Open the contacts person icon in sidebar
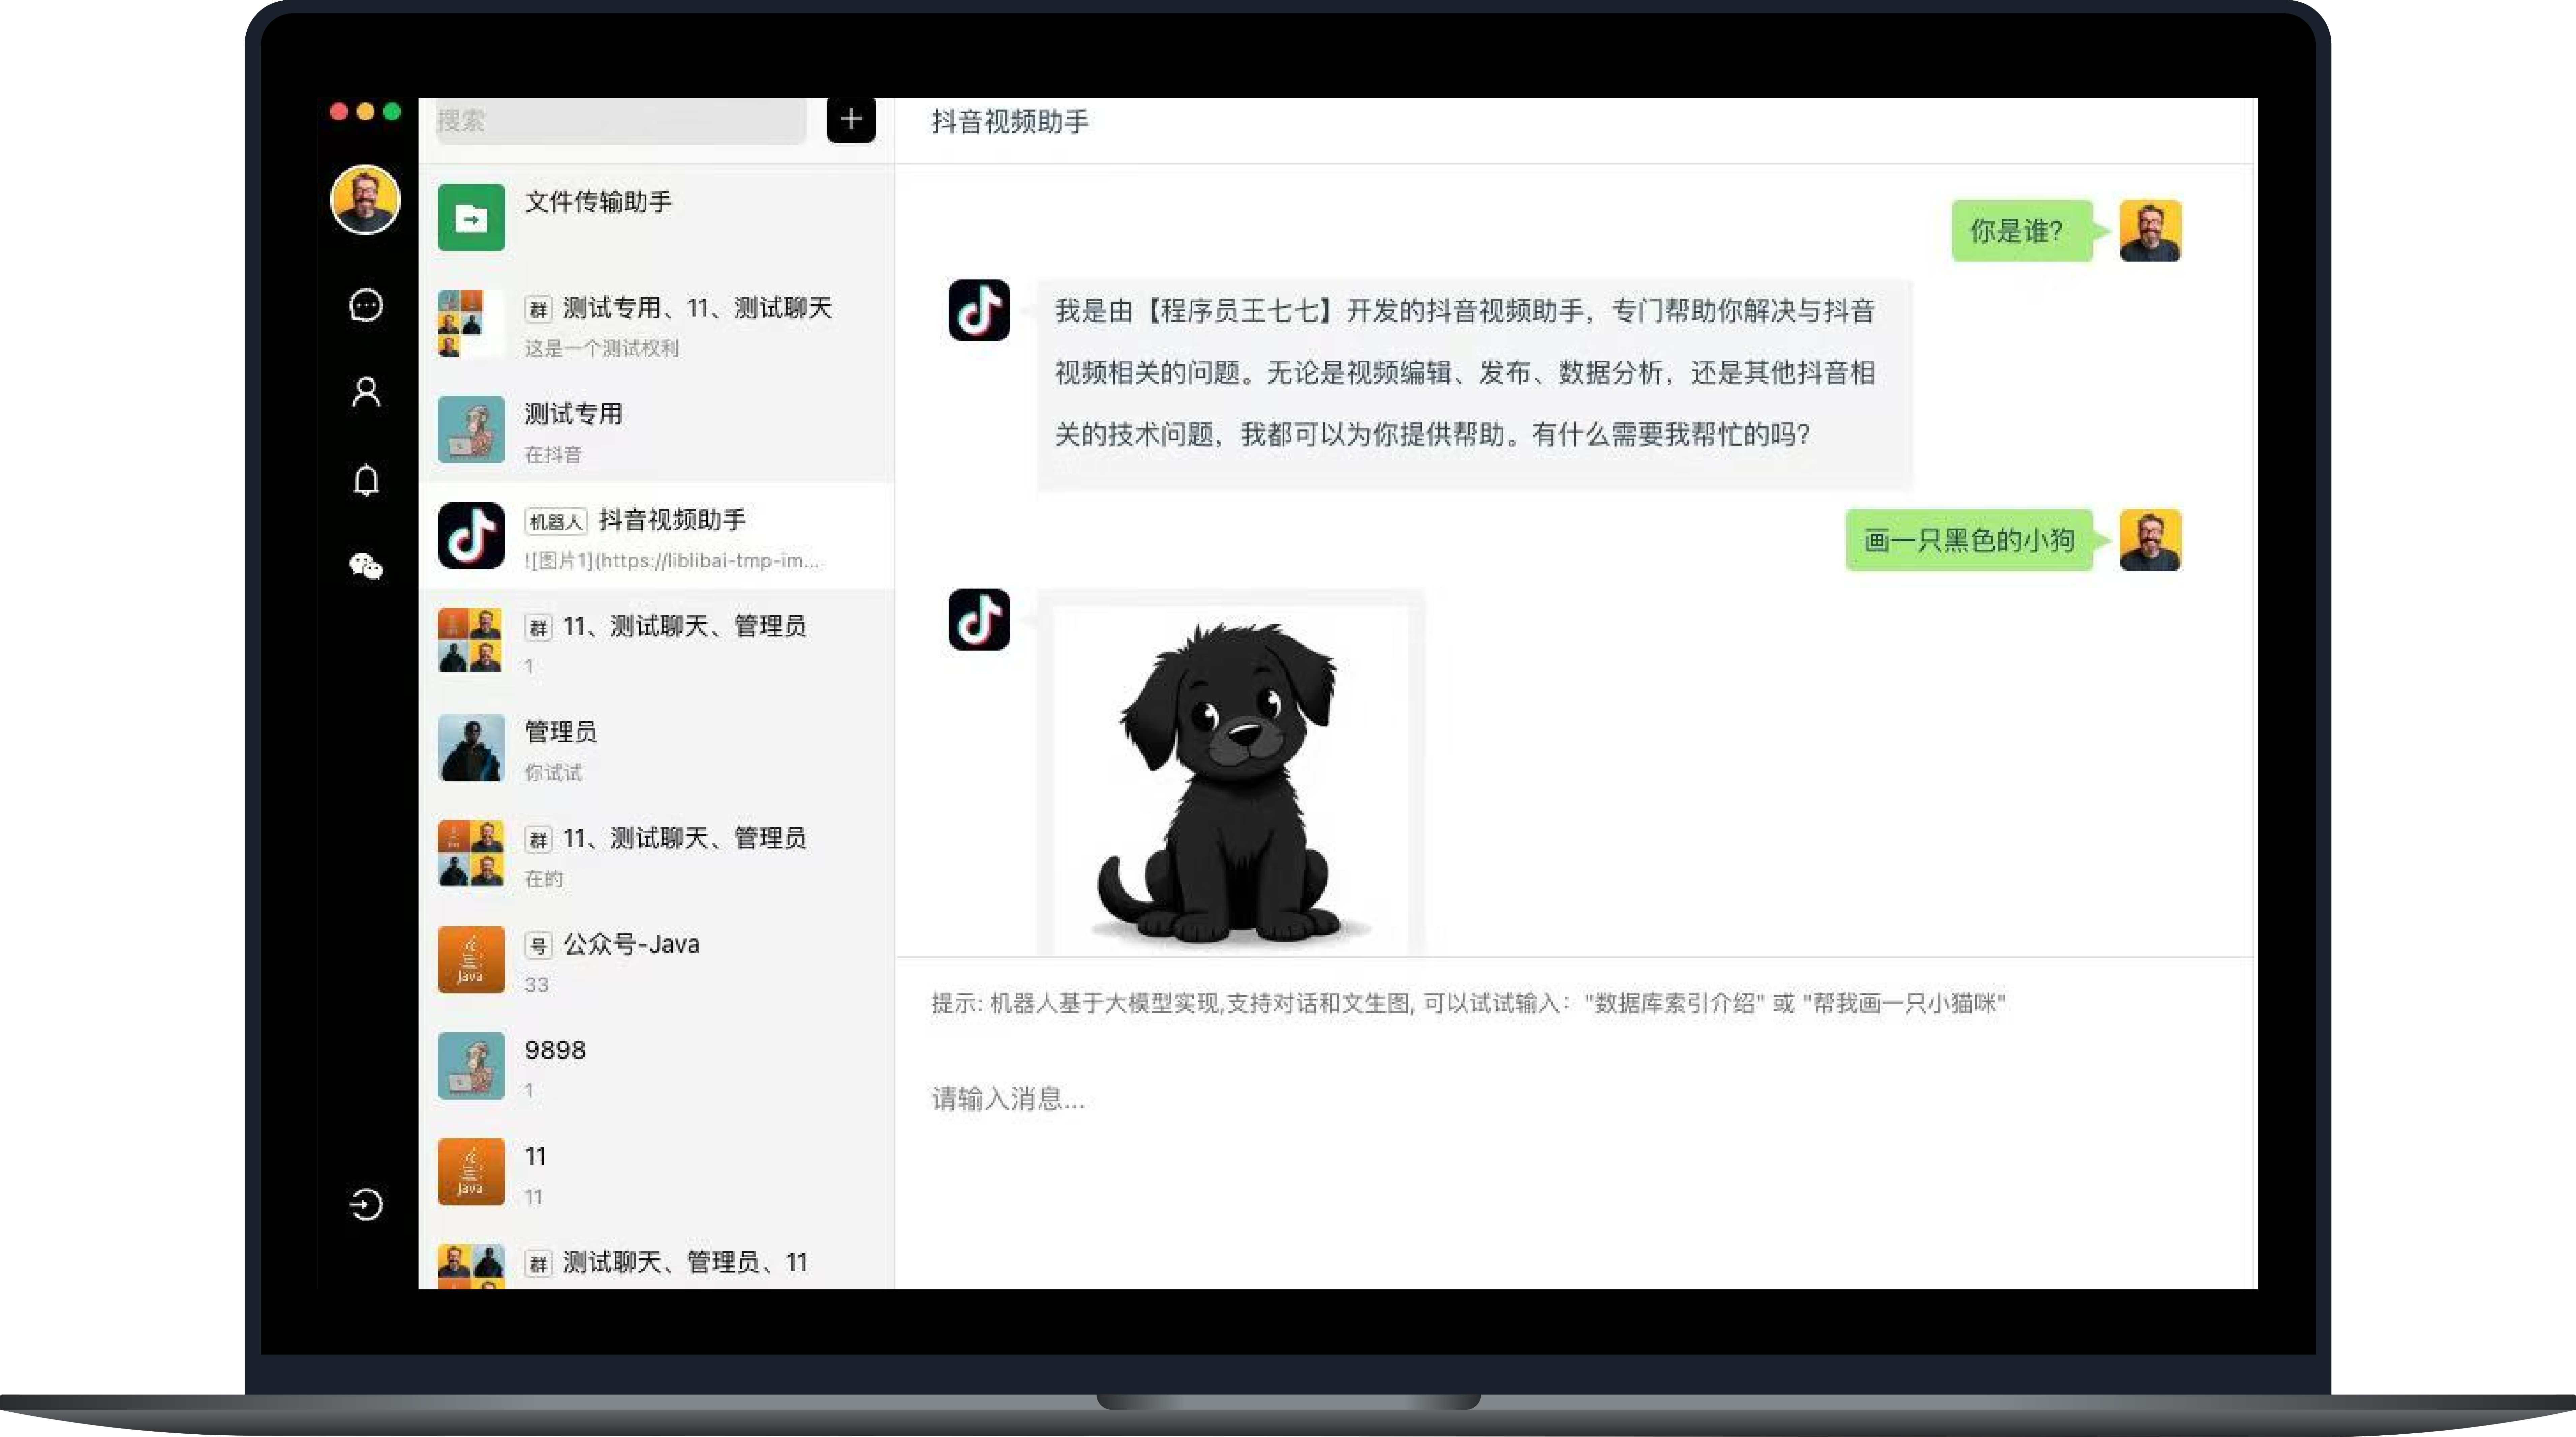This screenshot has width=2576, height=1437. tap(366, 392)
